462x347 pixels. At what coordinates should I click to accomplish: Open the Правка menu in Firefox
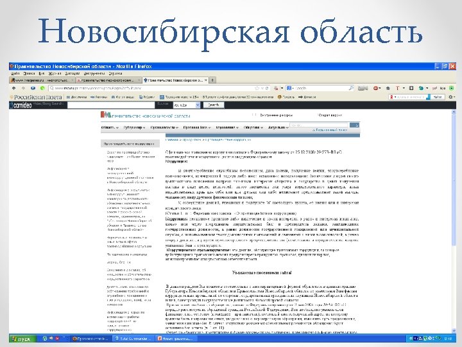pos(29,73)
